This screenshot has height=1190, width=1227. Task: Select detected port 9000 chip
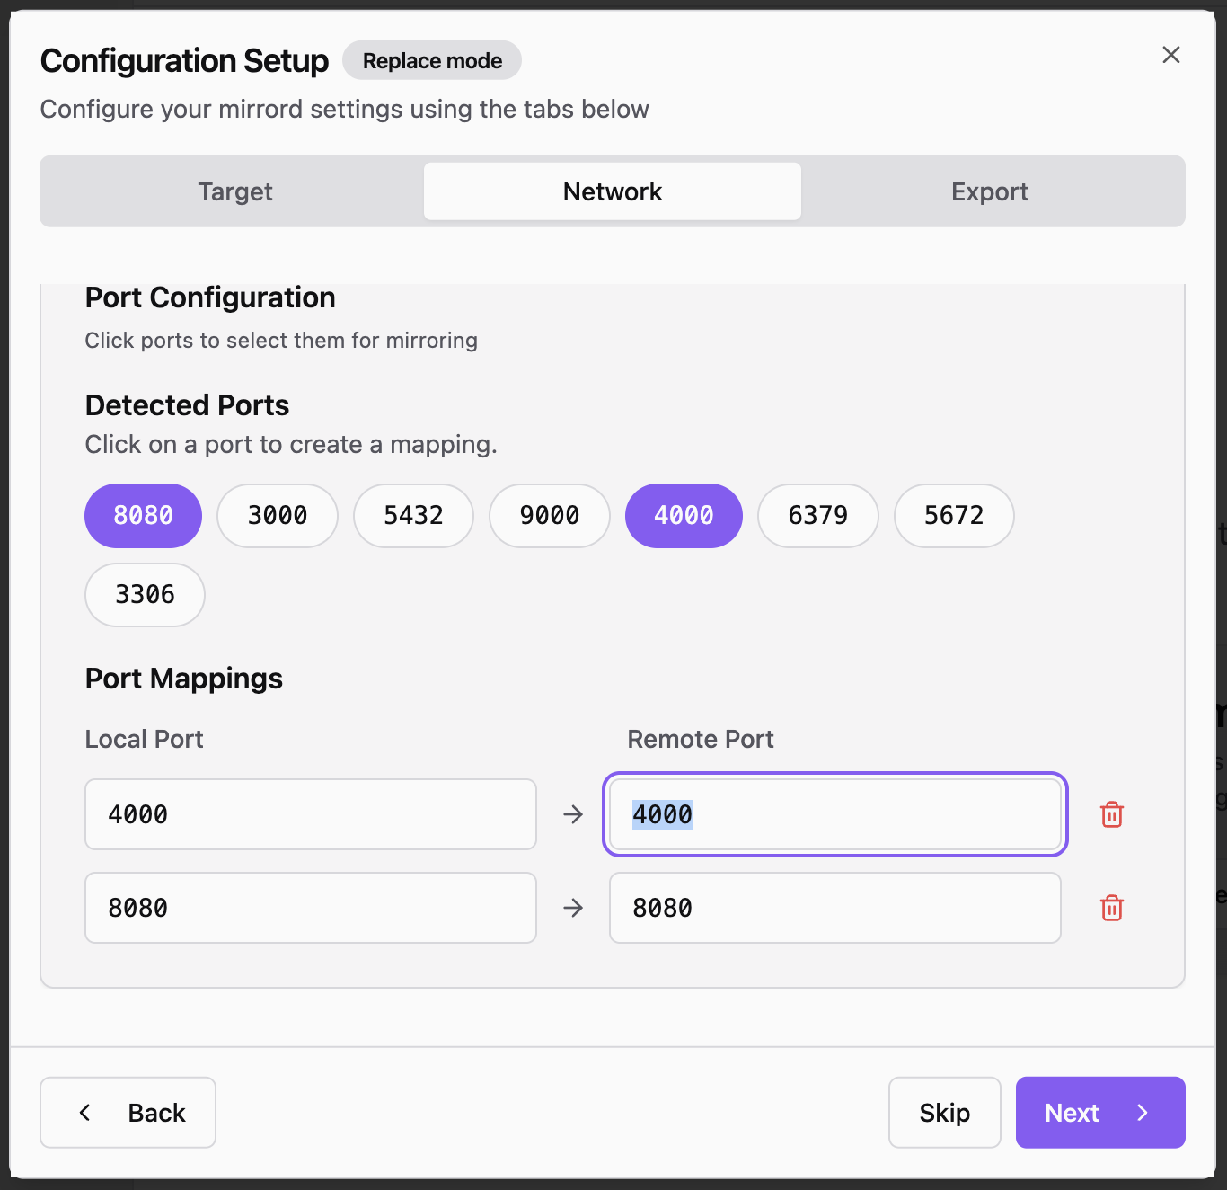click(549, 516)
